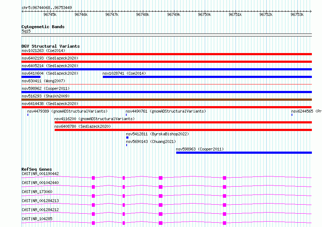Click the Cytogenetic Bands track title

click(x=43, y=27)
